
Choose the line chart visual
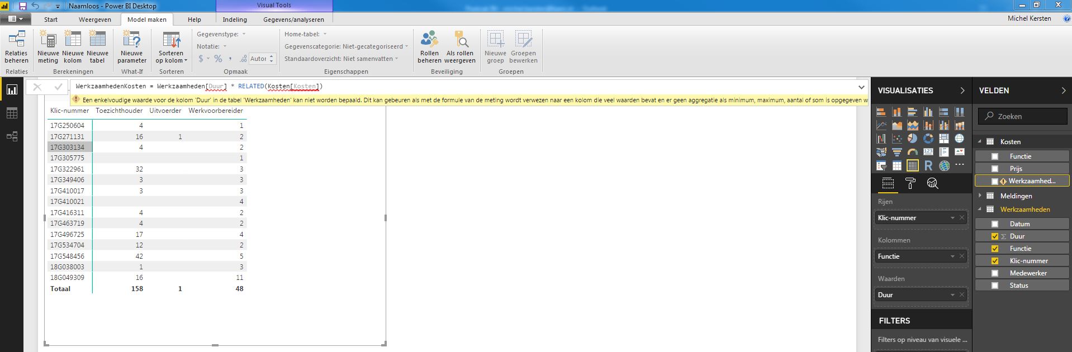pos(881,125)
